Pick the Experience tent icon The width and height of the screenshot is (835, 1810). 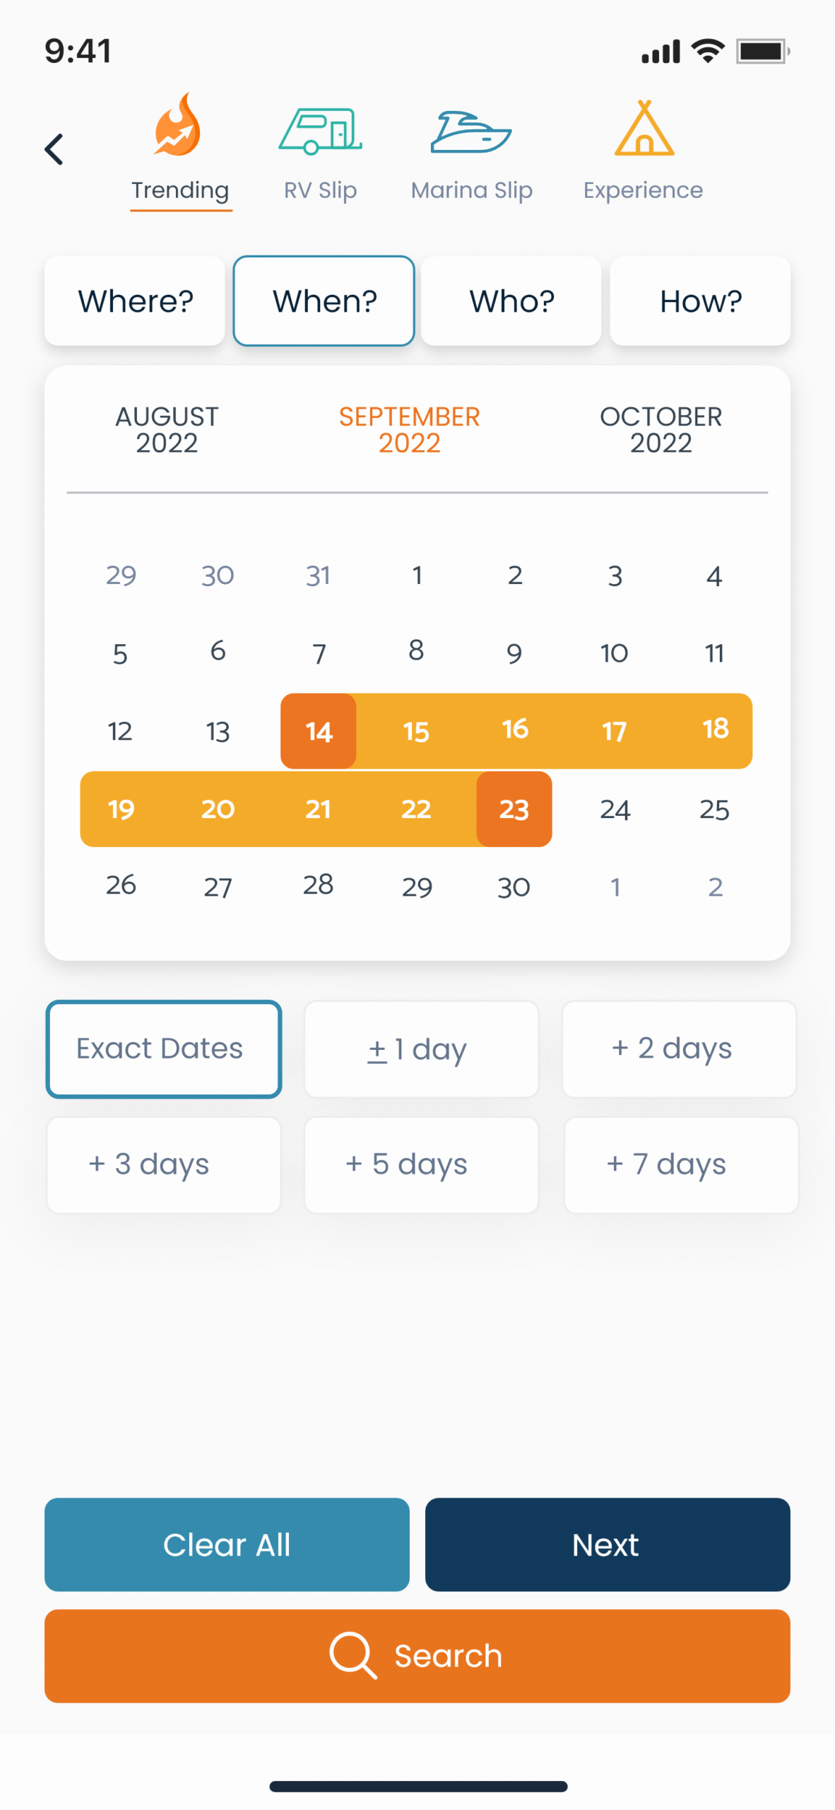click(644, 129)
